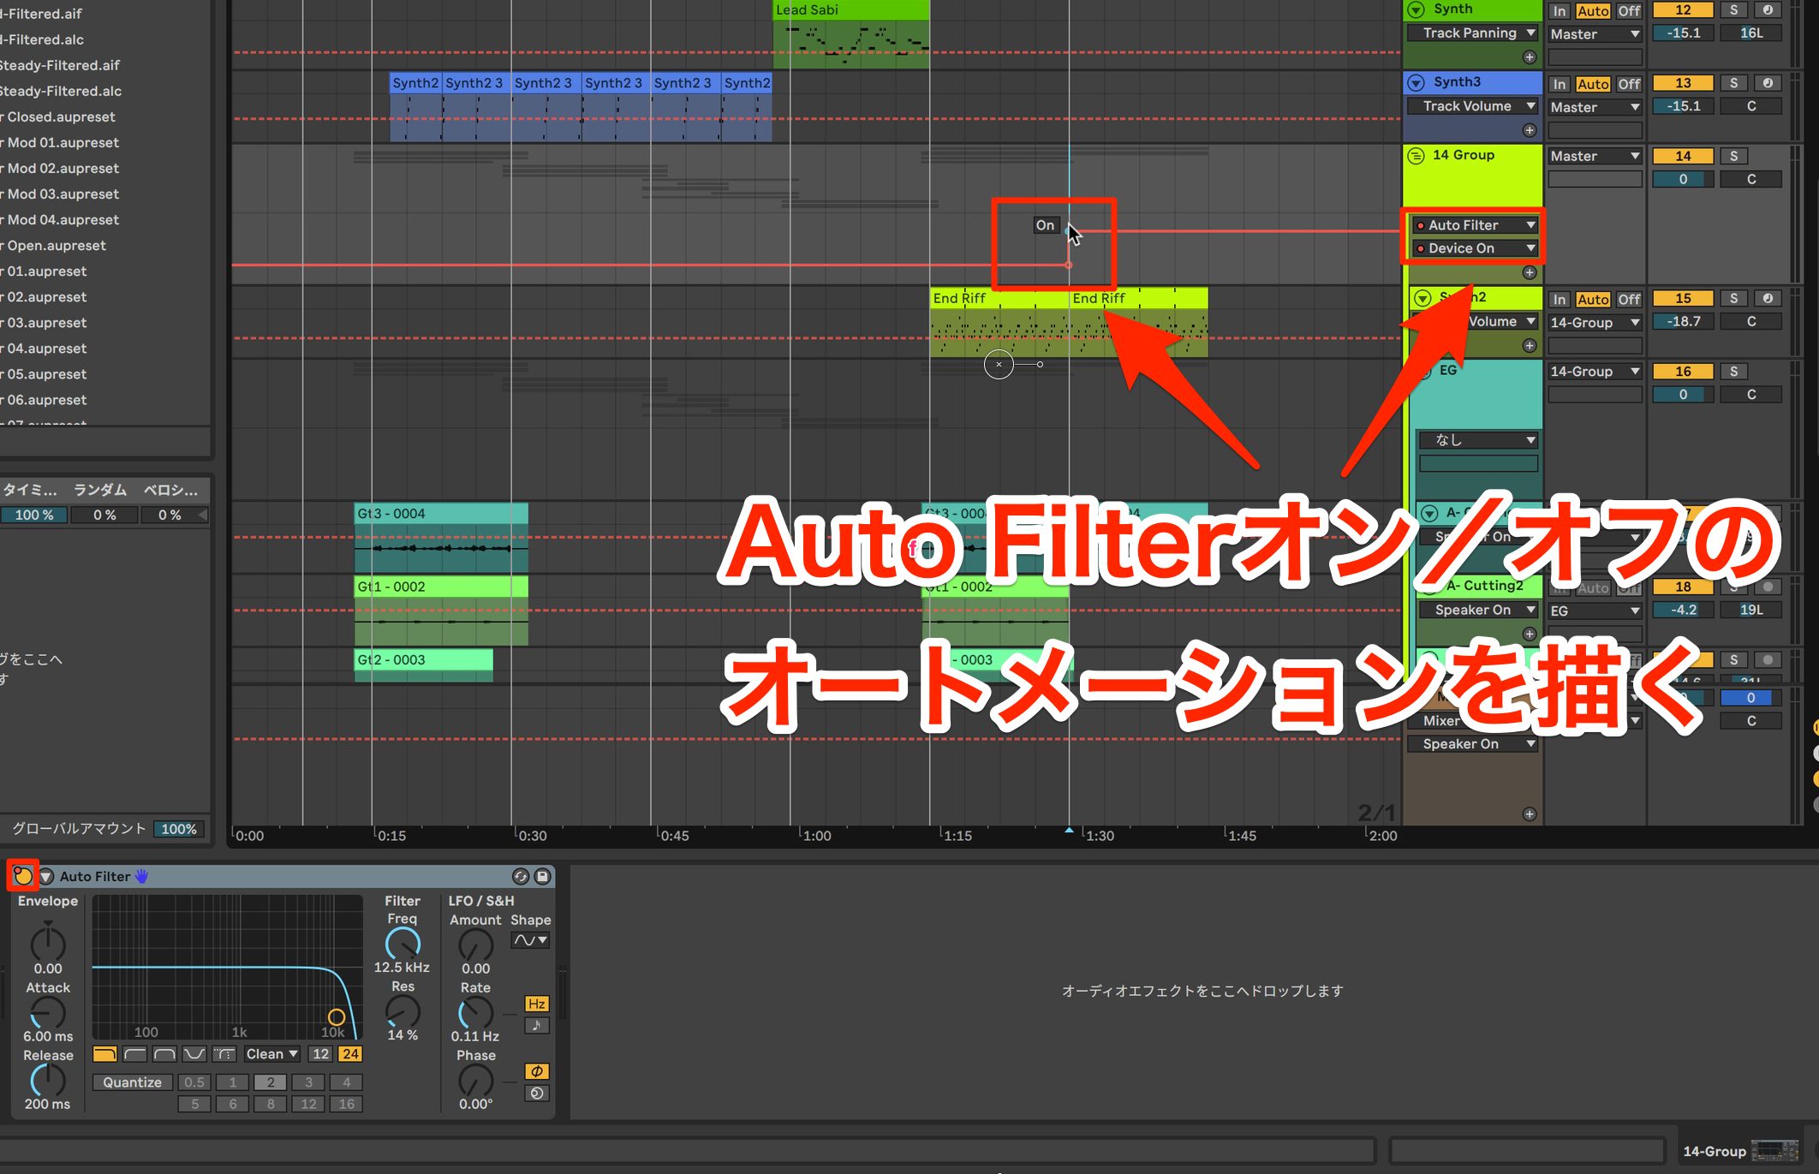Toggle track 13 activator button
The image size is (1819, 1174).
pyautogui.click(x=1683, y=83)
